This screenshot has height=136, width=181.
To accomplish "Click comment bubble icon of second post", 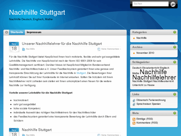I will pyautogui.click(x=99, y=135).
